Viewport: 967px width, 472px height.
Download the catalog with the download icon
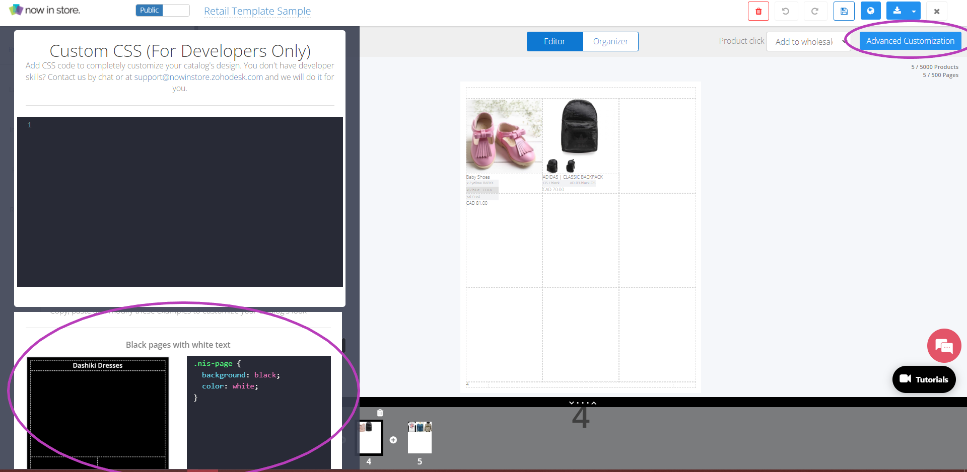coord(897,11)
